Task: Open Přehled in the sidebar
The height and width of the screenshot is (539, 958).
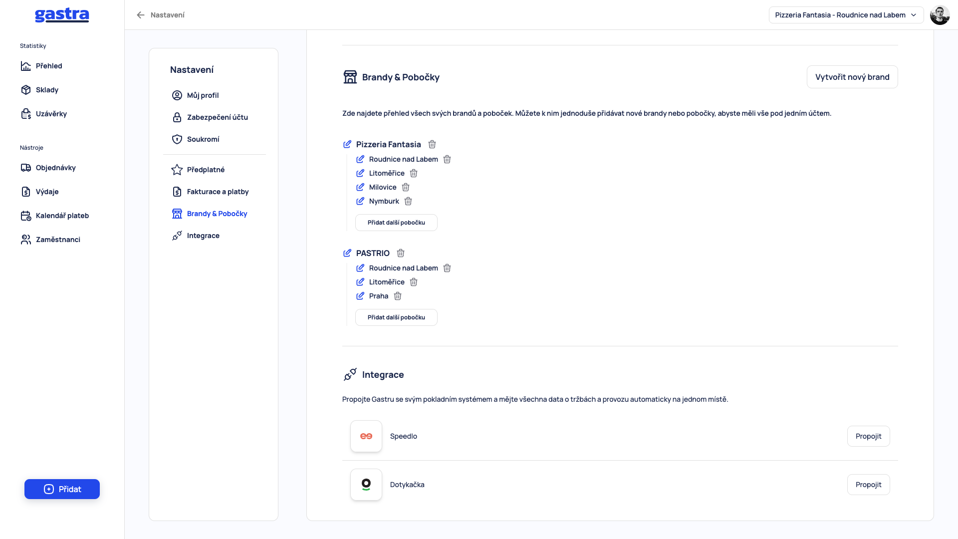Action: pos(42,66)
